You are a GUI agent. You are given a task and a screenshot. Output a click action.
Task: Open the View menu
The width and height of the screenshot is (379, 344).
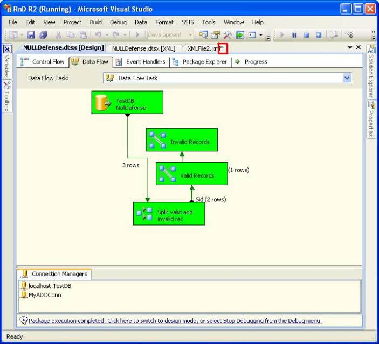coord(49,22)
